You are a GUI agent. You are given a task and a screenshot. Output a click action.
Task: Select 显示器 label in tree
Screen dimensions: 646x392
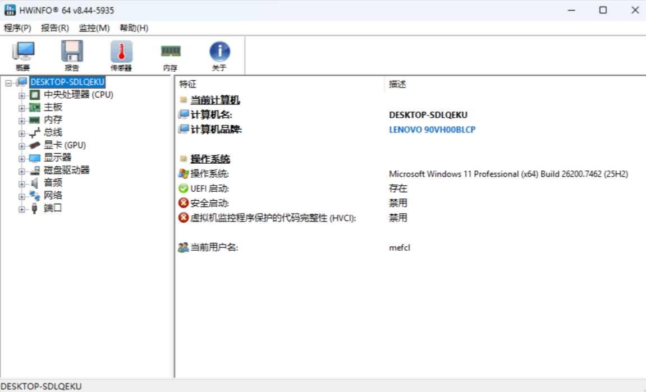point(57,157)
